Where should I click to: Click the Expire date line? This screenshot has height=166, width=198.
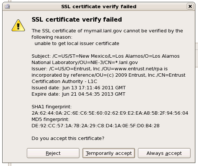point(78,94)
